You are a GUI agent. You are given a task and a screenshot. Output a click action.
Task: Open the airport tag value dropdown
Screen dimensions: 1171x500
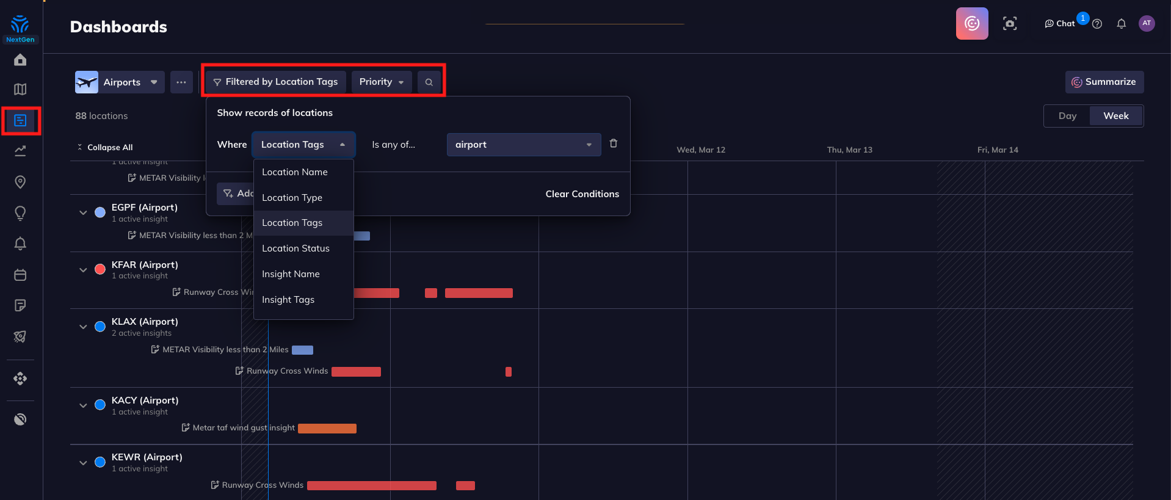[x=523, y=145]
